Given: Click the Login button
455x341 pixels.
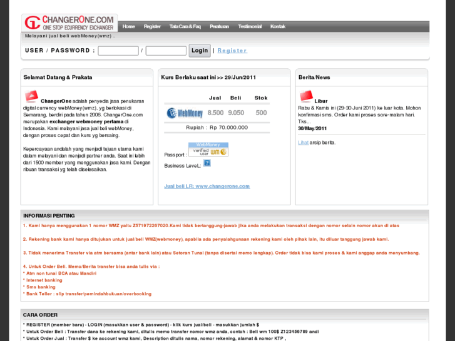Looking at the screenshot, I should [x=200, y=51].
